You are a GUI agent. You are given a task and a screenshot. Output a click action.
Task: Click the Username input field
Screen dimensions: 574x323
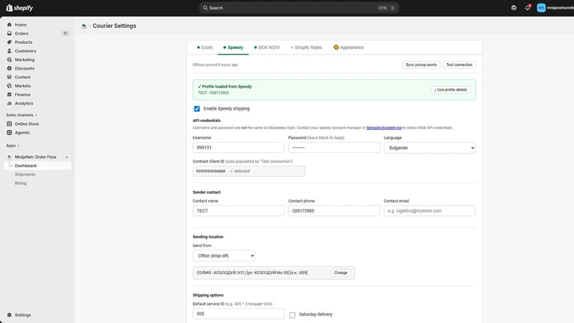click(238, 148)
